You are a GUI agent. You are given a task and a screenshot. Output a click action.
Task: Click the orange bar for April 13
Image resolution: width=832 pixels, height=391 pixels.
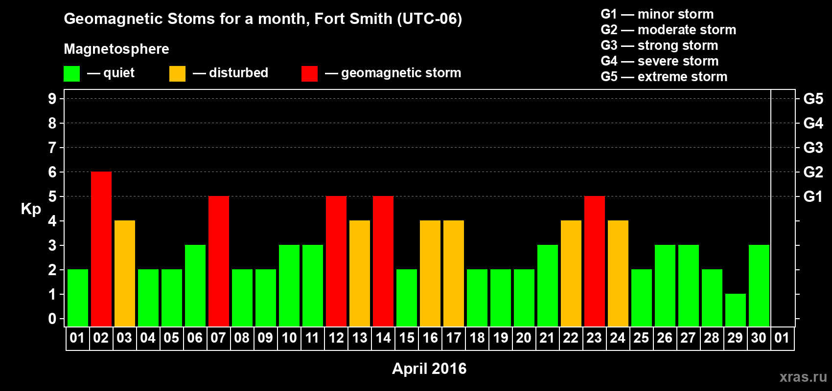[360, 274]
